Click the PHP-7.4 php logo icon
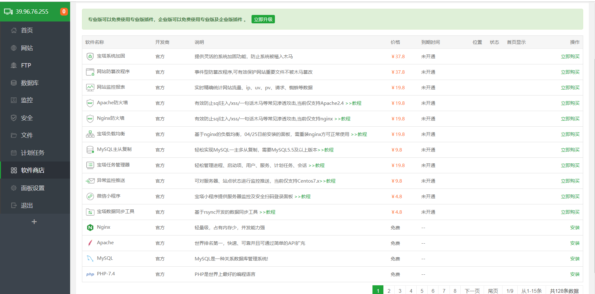 pos(90,274)
